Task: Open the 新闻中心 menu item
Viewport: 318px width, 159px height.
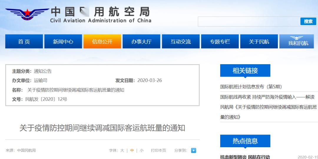Action: (63, 42)
